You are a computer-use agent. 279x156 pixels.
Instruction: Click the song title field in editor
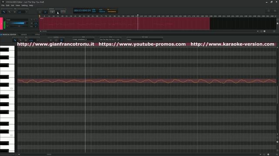pos(110,39)
